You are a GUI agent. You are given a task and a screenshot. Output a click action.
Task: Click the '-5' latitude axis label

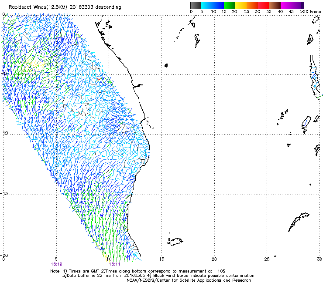[4, 74]
